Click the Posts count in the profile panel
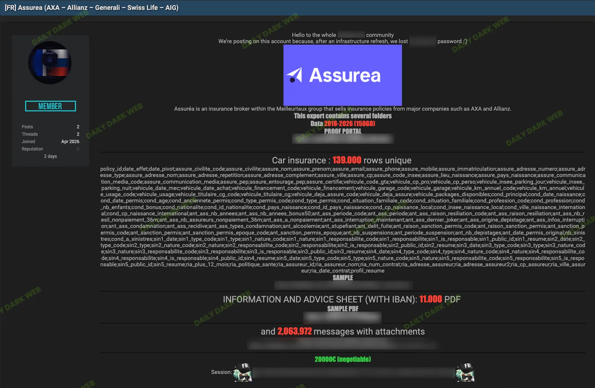Screen dimensions: 595x388 (x=78, y=127)
